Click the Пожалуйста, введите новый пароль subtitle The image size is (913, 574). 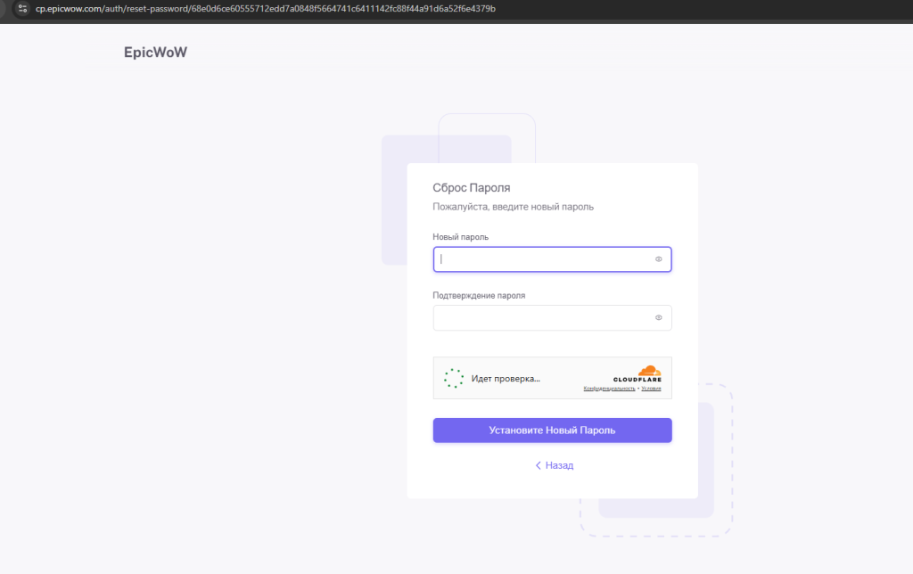[x=513, y=207]
